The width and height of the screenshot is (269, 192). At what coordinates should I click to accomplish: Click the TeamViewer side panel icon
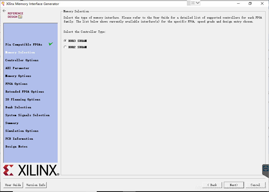pos(266,169)
